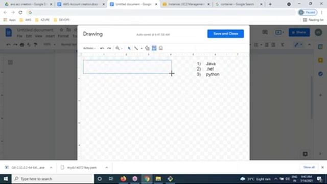Undo in the Drawing toolbar
The height and width of the screenshot is (184, 327).
tap(102, 48)
